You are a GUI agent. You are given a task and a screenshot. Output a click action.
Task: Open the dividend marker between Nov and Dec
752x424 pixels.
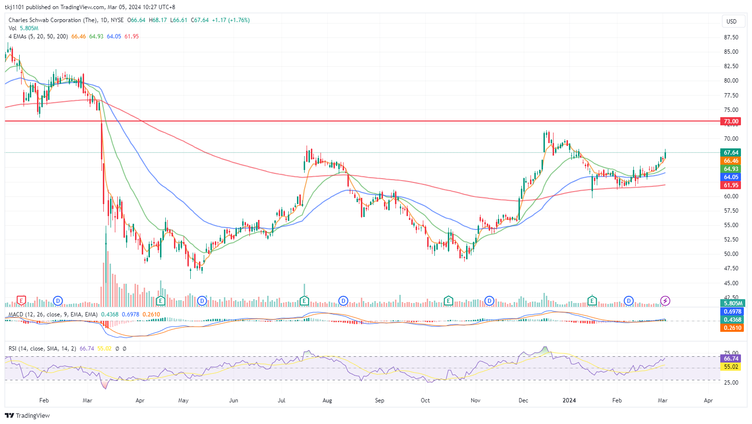(489, 301)
